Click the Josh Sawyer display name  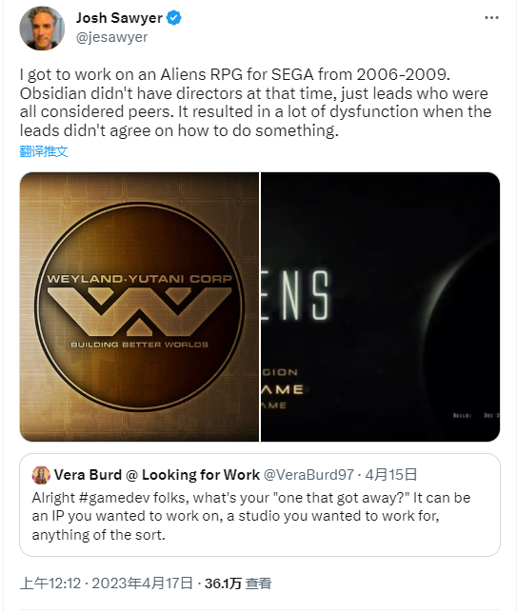point(119,18)
